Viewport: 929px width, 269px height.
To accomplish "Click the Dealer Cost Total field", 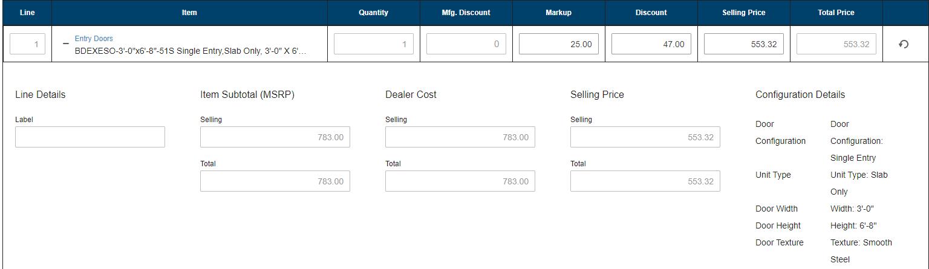I will [x=460, y=181].
